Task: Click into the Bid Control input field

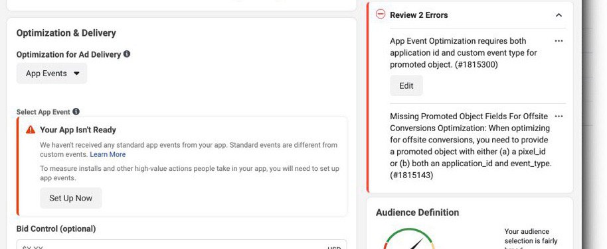Action: pyautogui.click(x=181, y=245)
